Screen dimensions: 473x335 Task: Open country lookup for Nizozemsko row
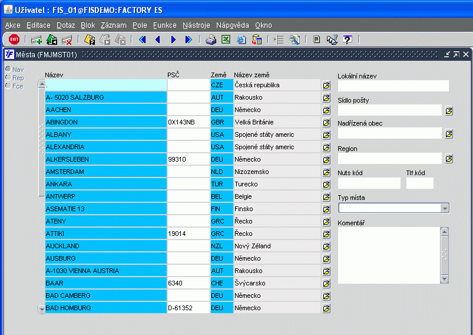326,172
